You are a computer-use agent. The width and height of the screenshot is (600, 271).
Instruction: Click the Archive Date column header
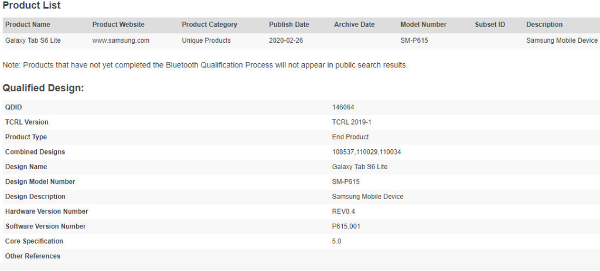[x=354, y=25]
